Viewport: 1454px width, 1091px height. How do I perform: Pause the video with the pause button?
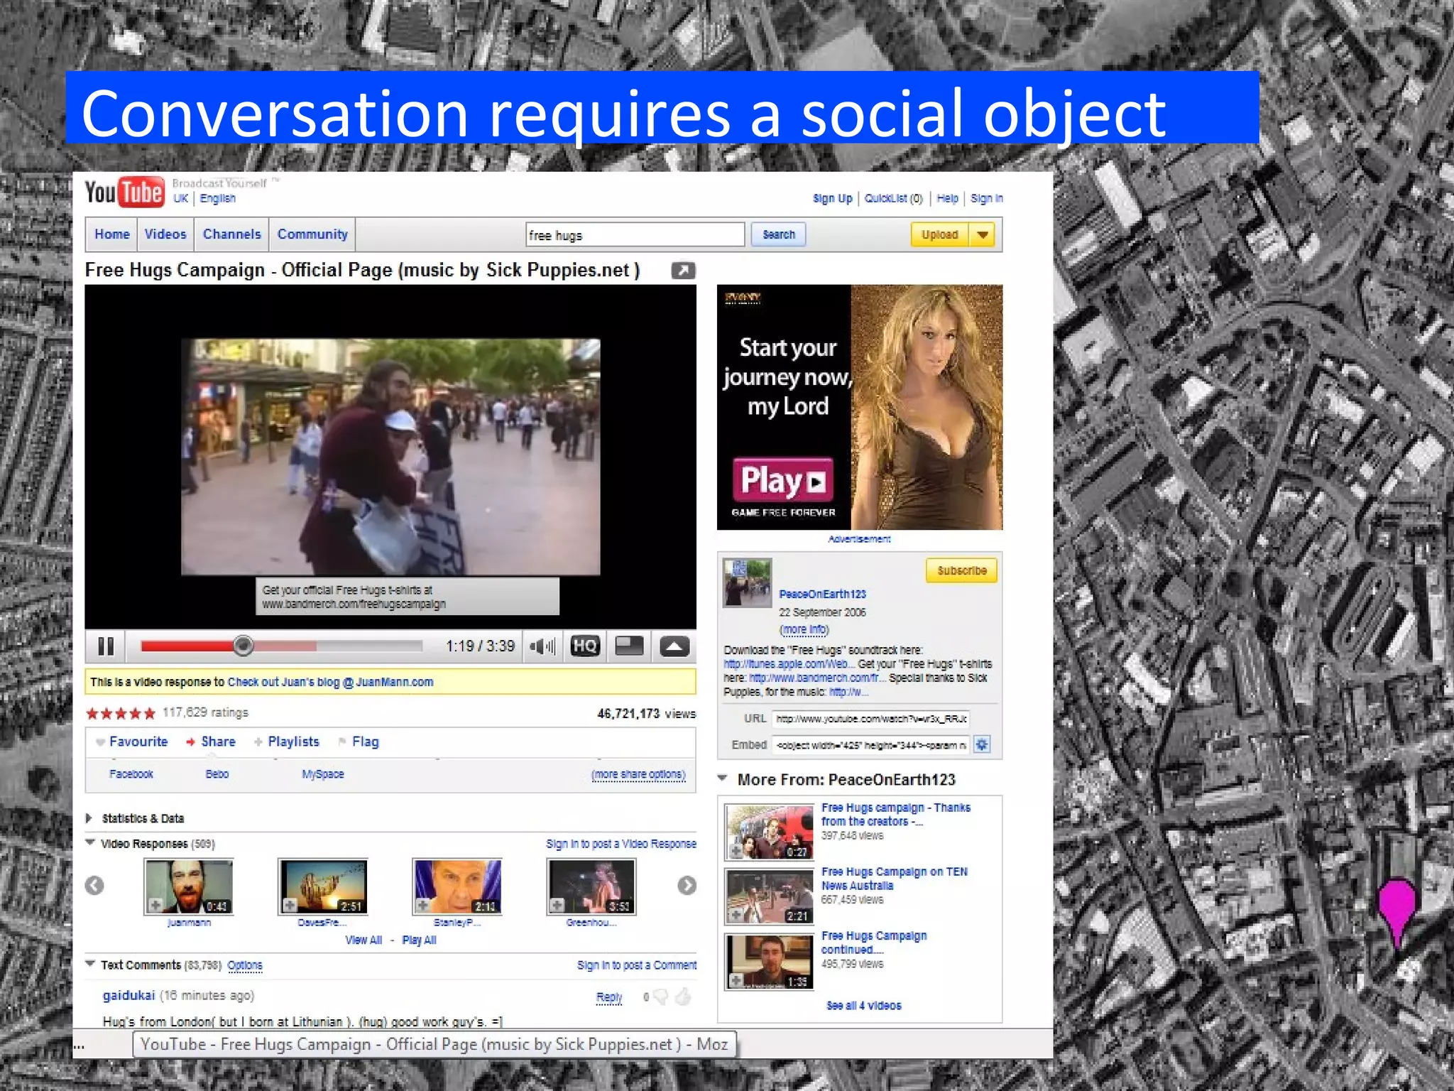[x=106, y=646]
